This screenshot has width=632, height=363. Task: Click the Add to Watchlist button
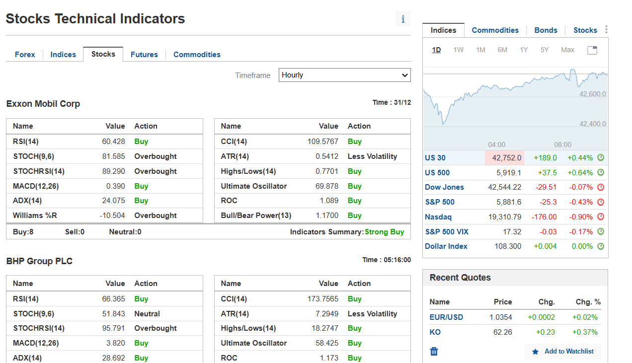tap(563, 352)
